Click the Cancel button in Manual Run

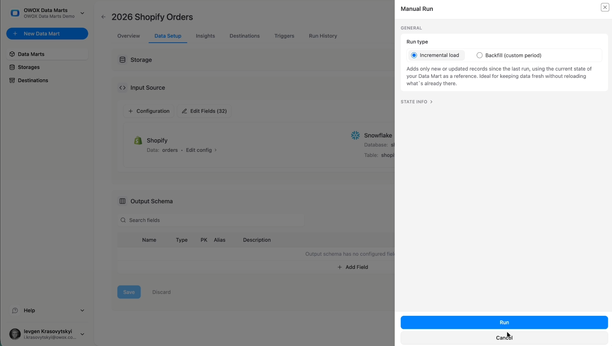[504, 338]
